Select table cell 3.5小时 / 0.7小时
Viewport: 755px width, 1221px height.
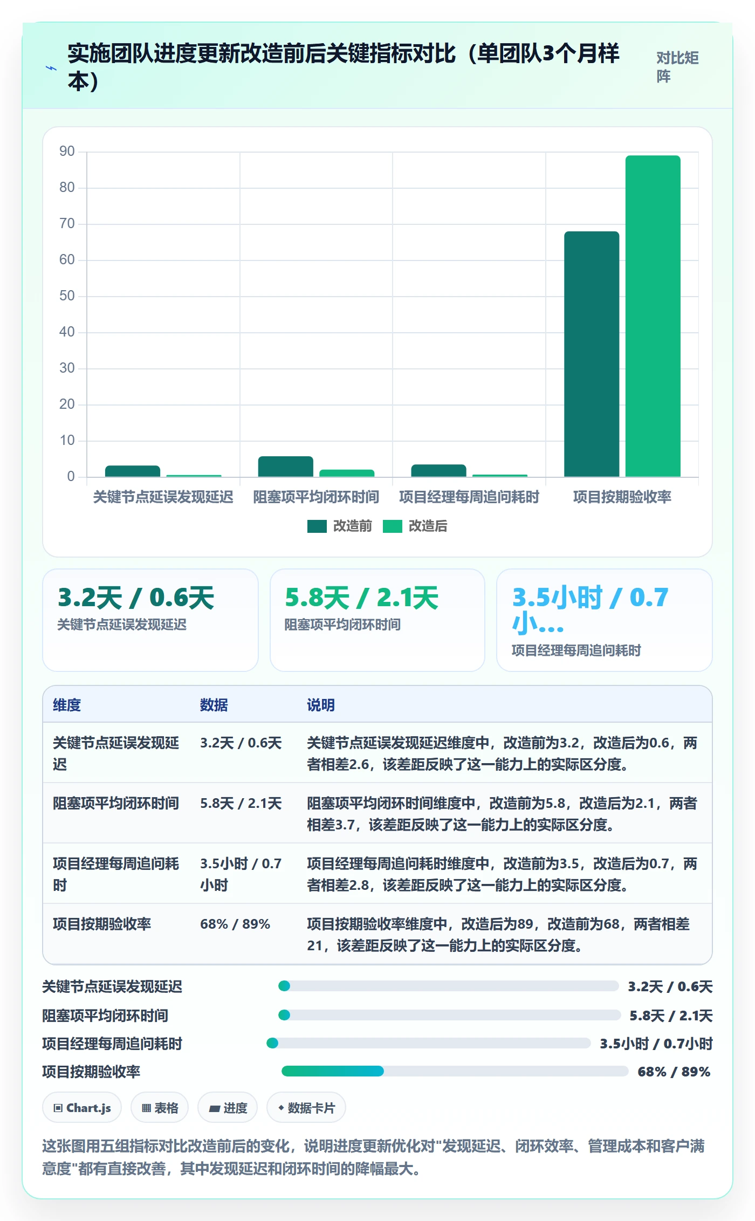(x=241, y=874)
